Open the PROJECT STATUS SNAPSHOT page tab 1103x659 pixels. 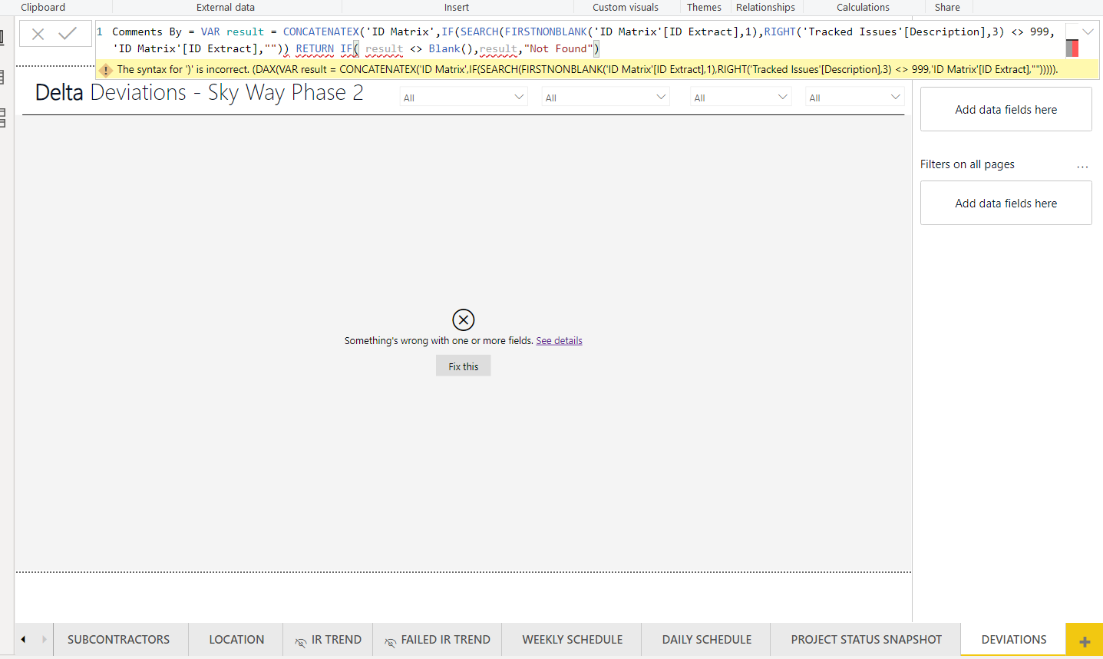[x=866, y=640]
